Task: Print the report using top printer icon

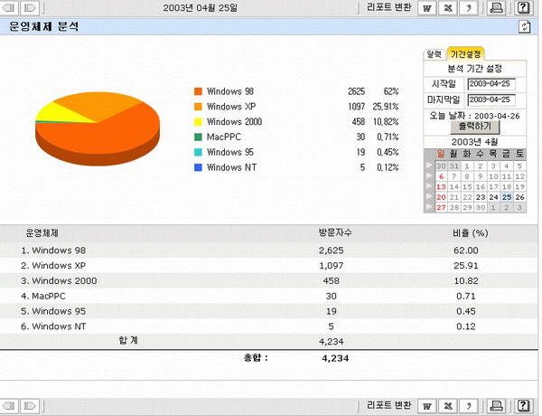Action: point(497,8)
